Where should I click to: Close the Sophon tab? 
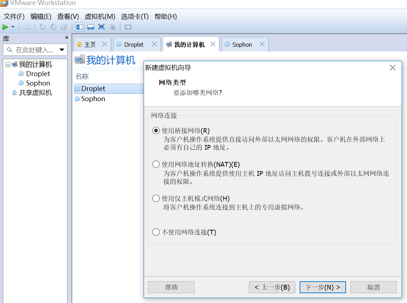tap(262, 44)
